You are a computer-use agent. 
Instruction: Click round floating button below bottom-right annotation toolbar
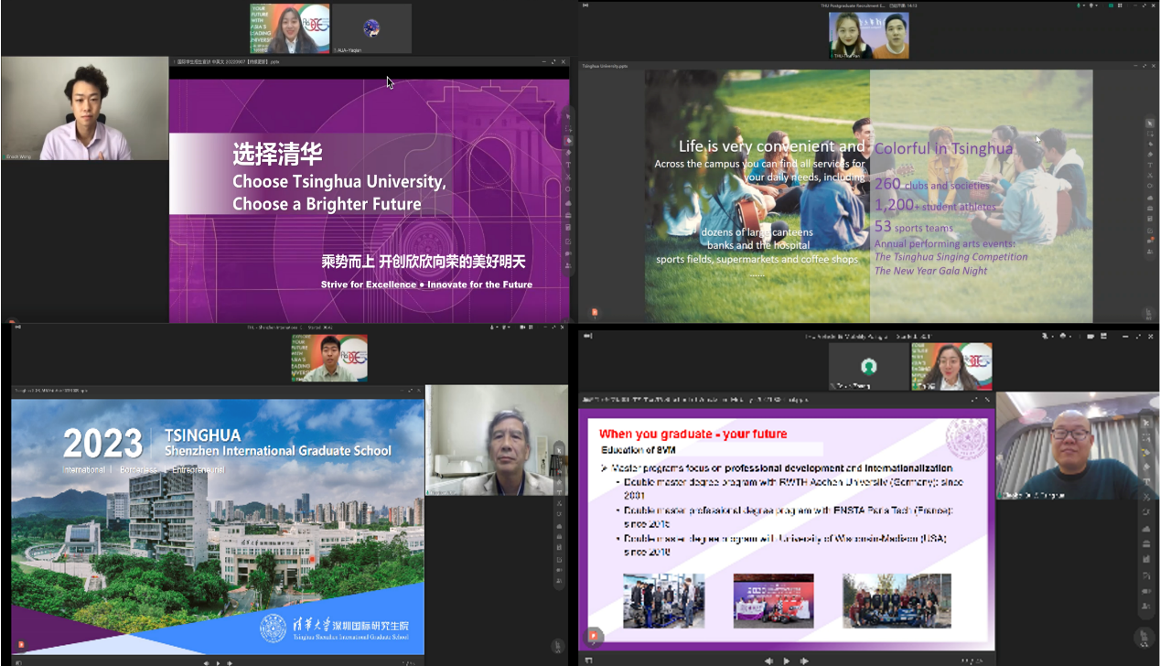[1144, 638]
